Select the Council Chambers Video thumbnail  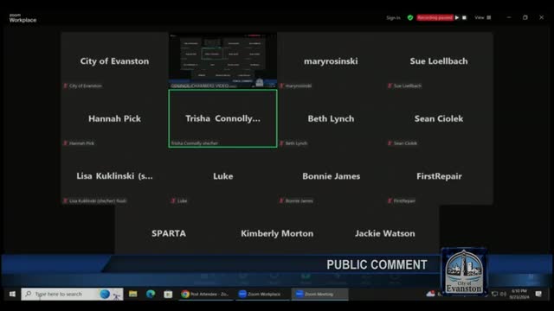[223, 60]
